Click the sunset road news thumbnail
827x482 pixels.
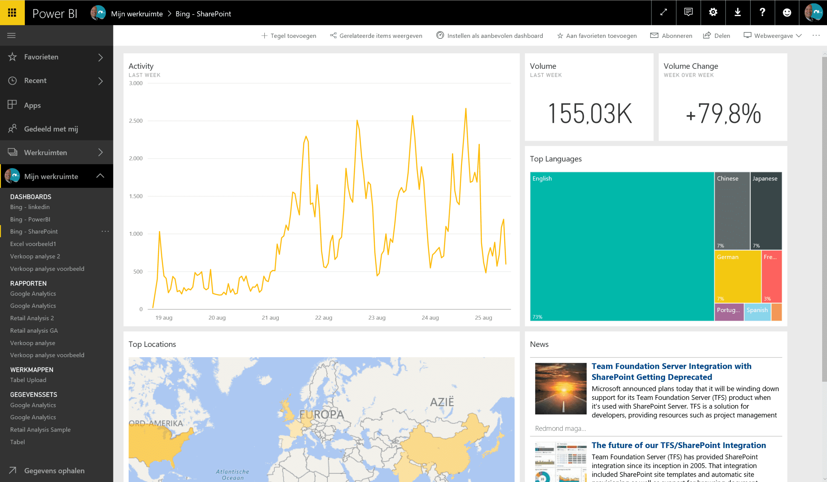[561, 389]
